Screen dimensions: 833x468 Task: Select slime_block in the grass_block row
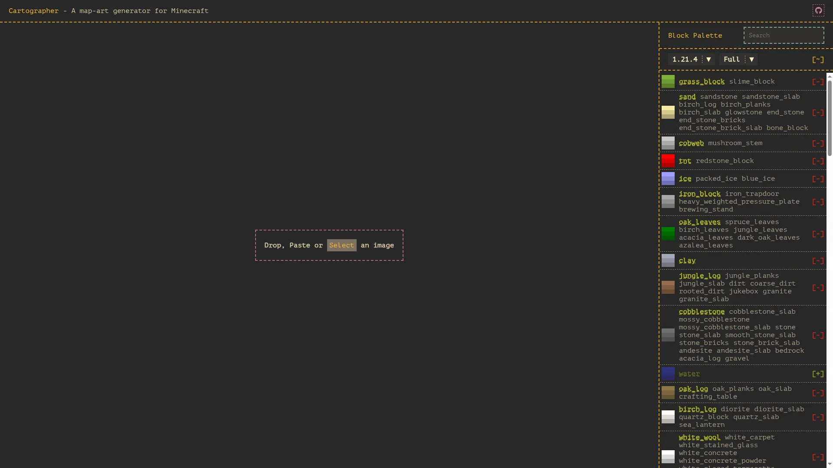[752, 81]
